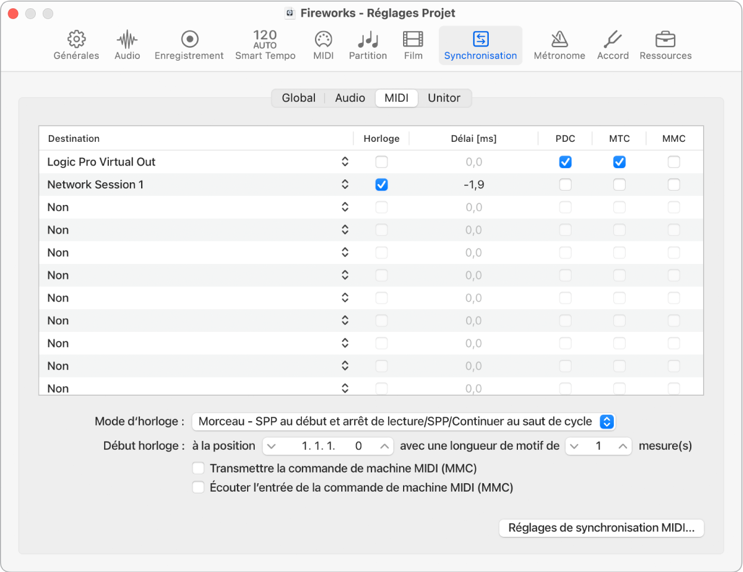Open the Audio settings pane

tap(127, 45)
